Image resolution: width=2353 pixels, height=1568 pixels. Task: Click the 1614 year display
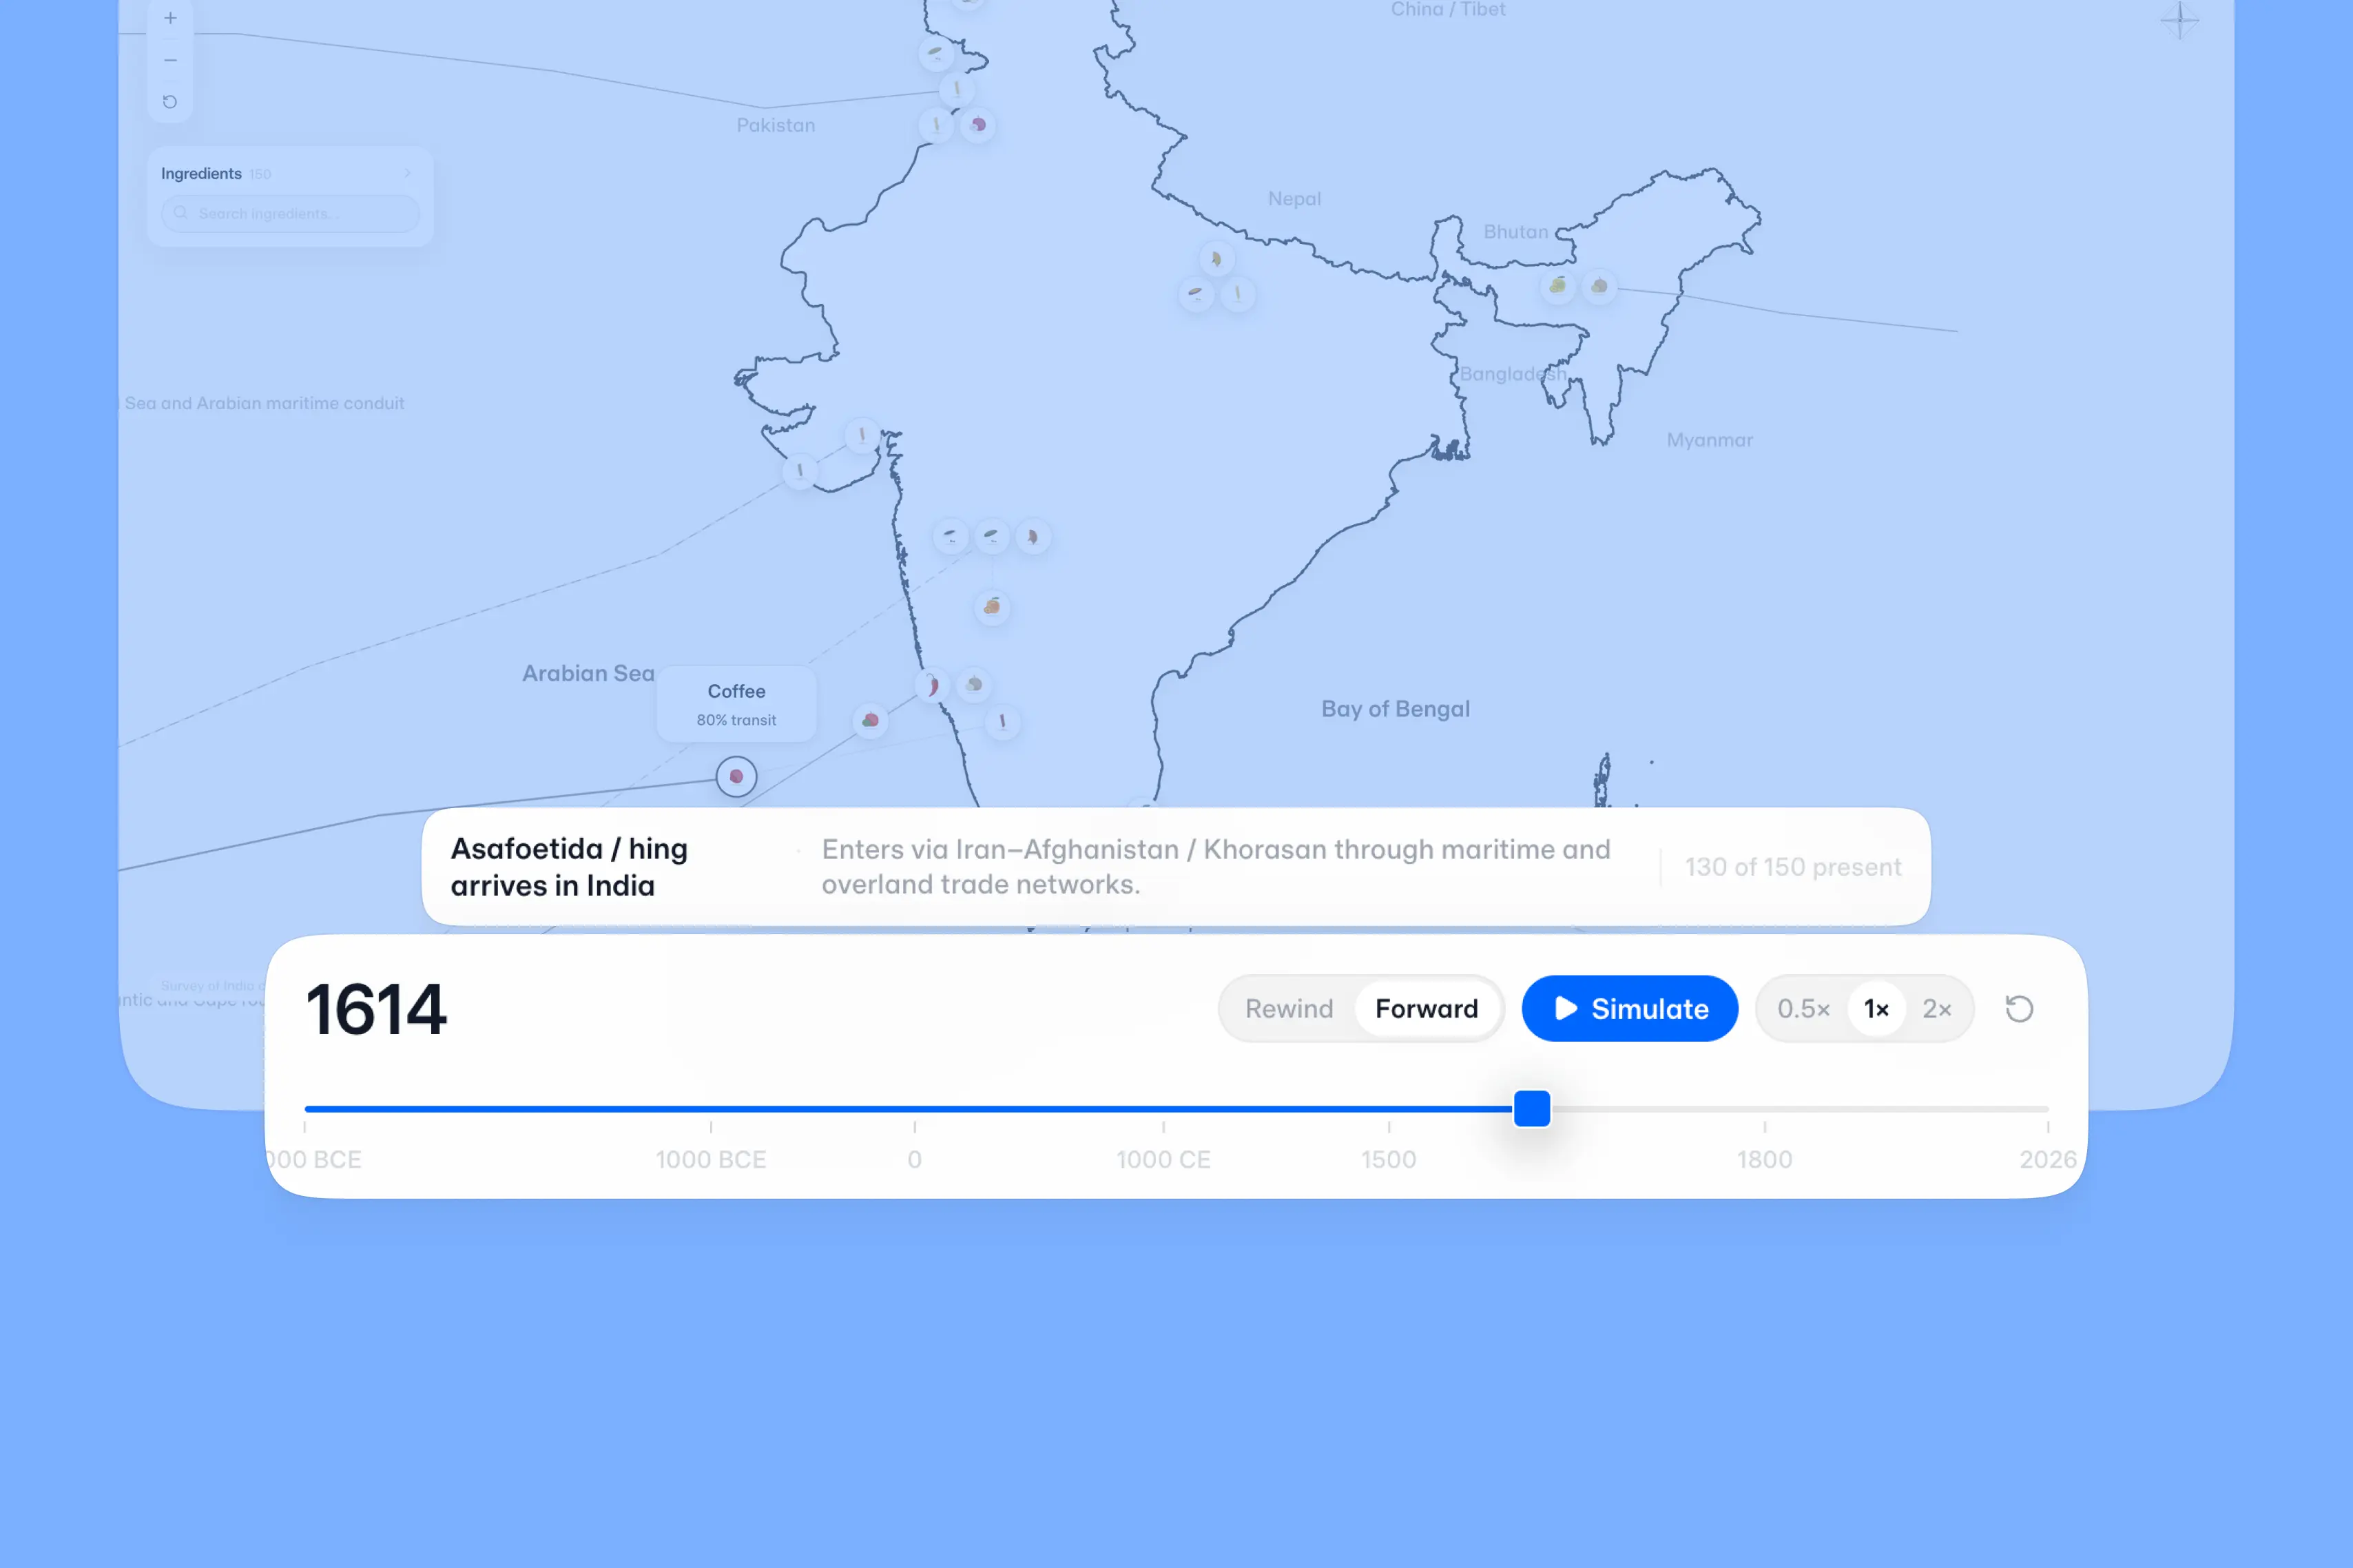pyautogui.click(x=376, y=1009)
